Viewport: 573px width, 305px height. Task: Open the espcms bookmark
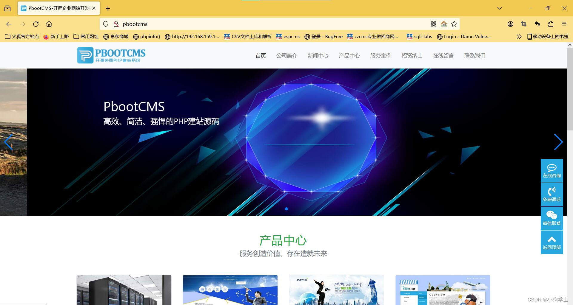[288, 37]
